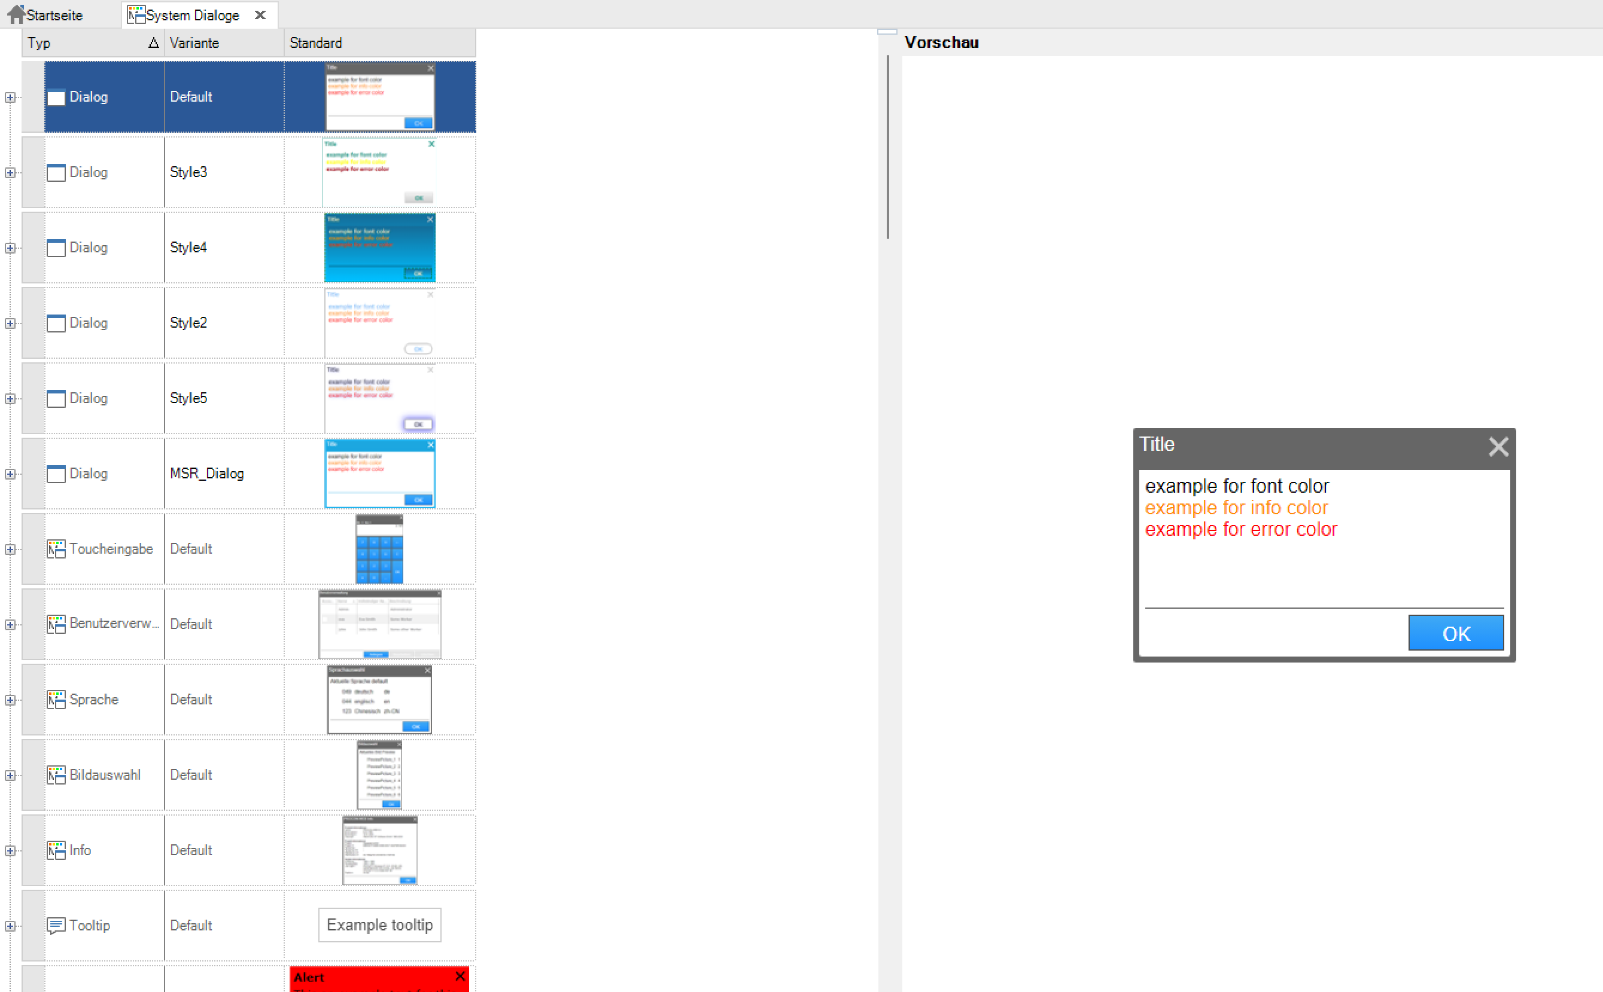This screenshot has height=992, width=1603.
Task: Open the MSR_Dialog thumbnail
Action: point(380,473)
